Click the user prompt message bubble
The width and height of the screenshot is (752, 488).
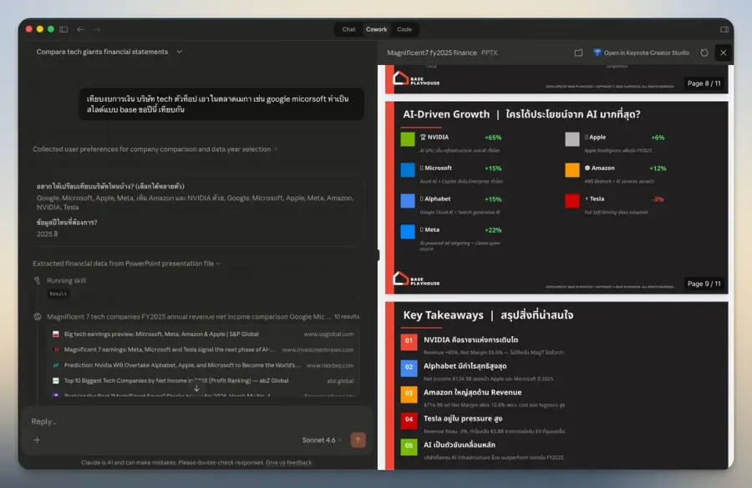pyautogui.click(x=221, y=104)
